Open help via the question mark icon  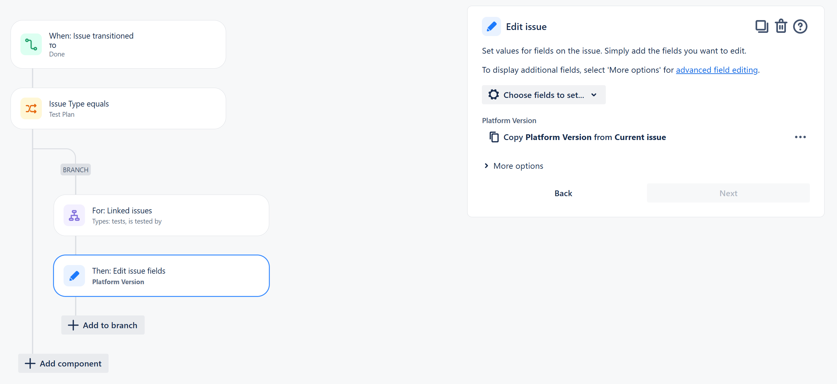800,26
